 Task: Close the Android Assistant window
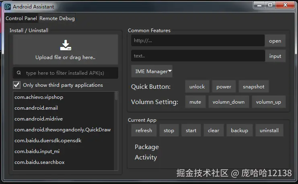(x=285, y=5)
